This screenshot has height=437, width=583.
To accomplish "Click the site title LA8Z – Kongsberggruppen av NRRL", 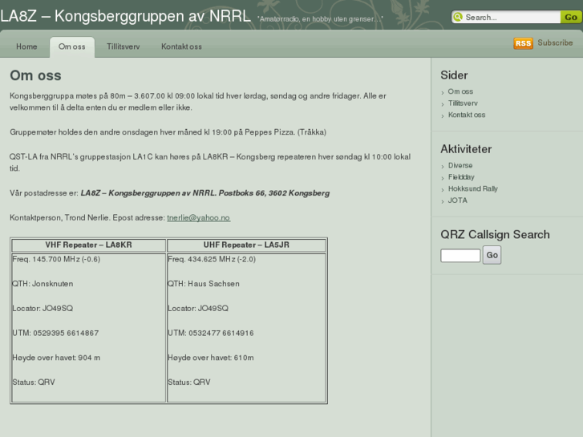I will click(125, 16).
